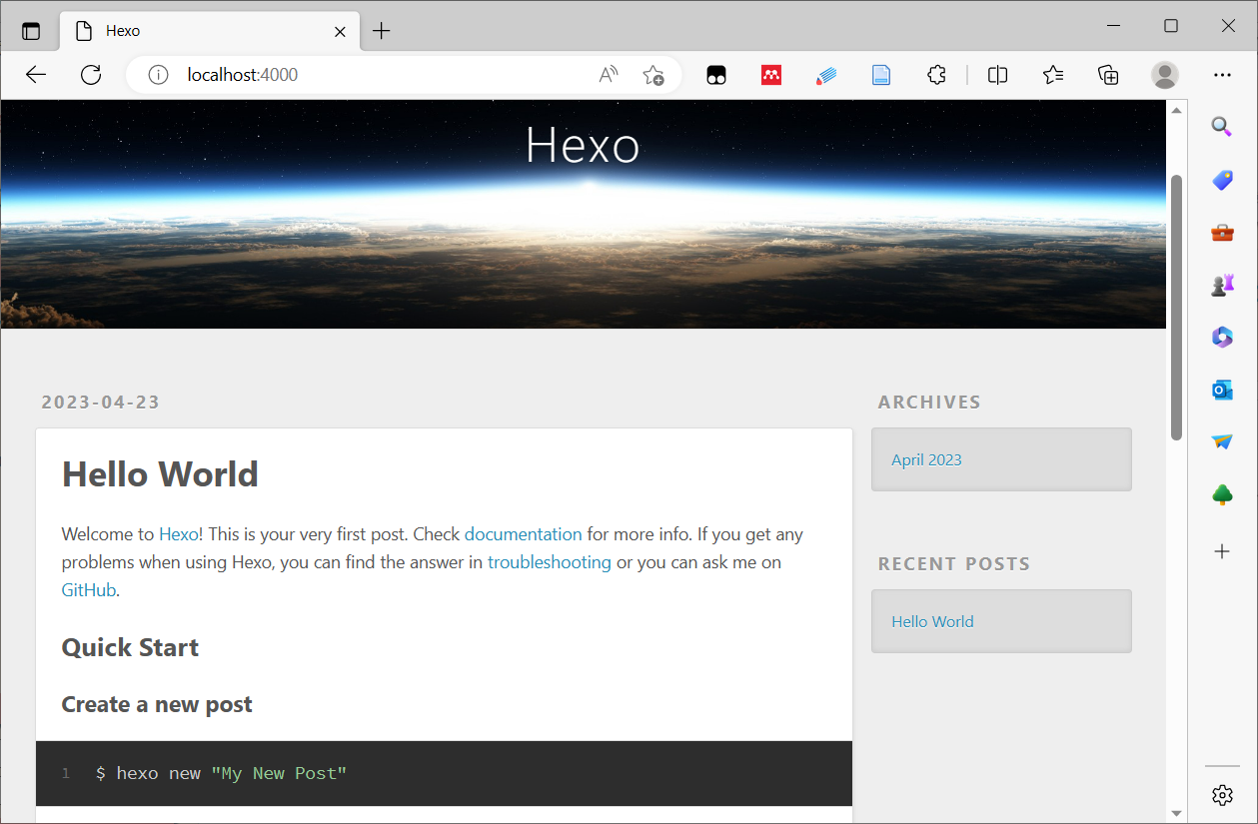The width and height of the screenshot is (1258, 824).
Task: Open Settings and more ellipsis menu
Action: pyautogui.click(x=1222, y=75)
